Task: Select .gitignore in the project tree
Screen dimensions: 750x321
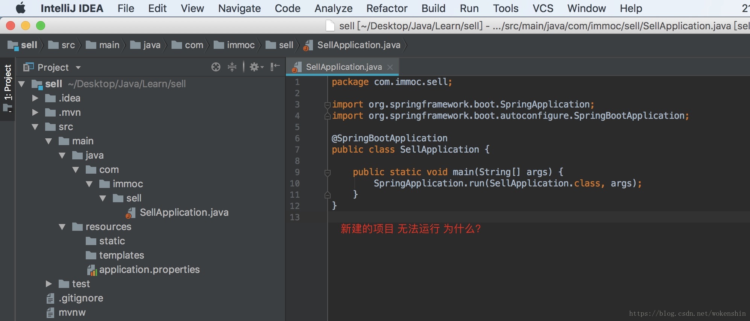Action: click(x=81, y=298)
